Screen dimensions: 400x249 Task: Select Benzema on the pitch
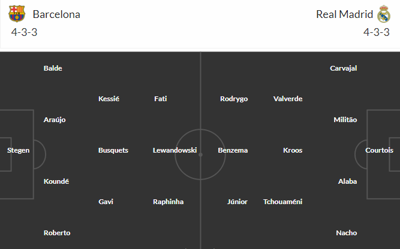pyautogui.click(x=233, y=150)
